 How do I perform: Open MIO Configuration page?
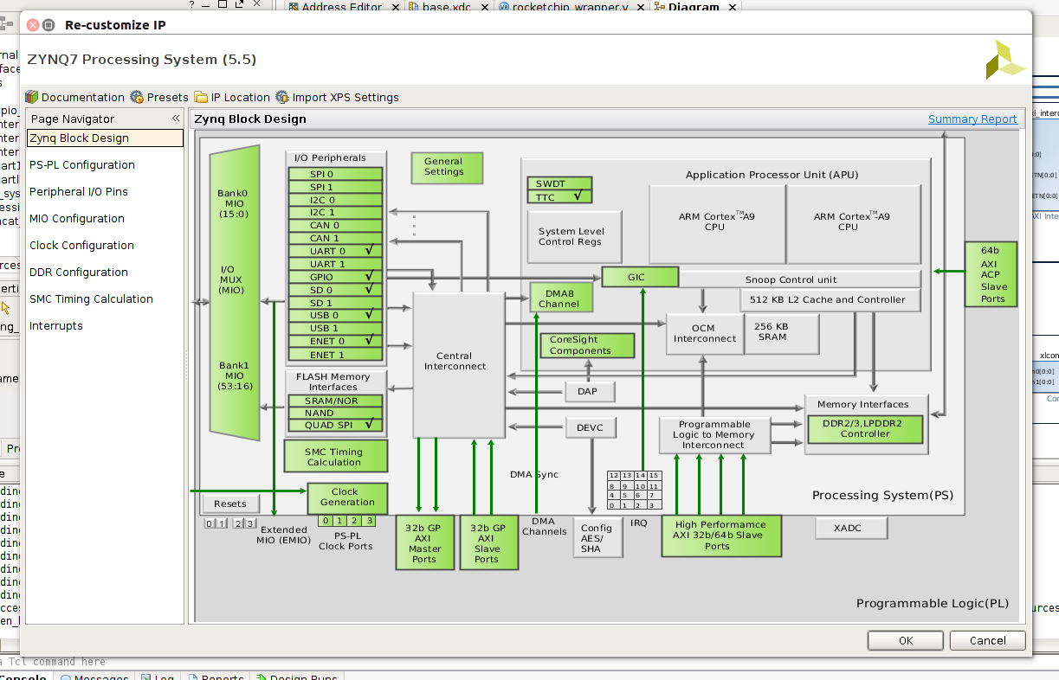click(x=77, y=218)
